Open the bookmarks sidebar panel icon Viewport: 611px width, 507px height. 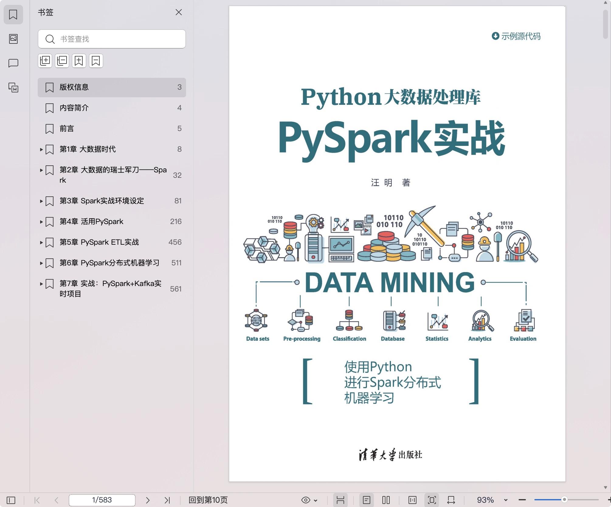[x=13, y=14]
